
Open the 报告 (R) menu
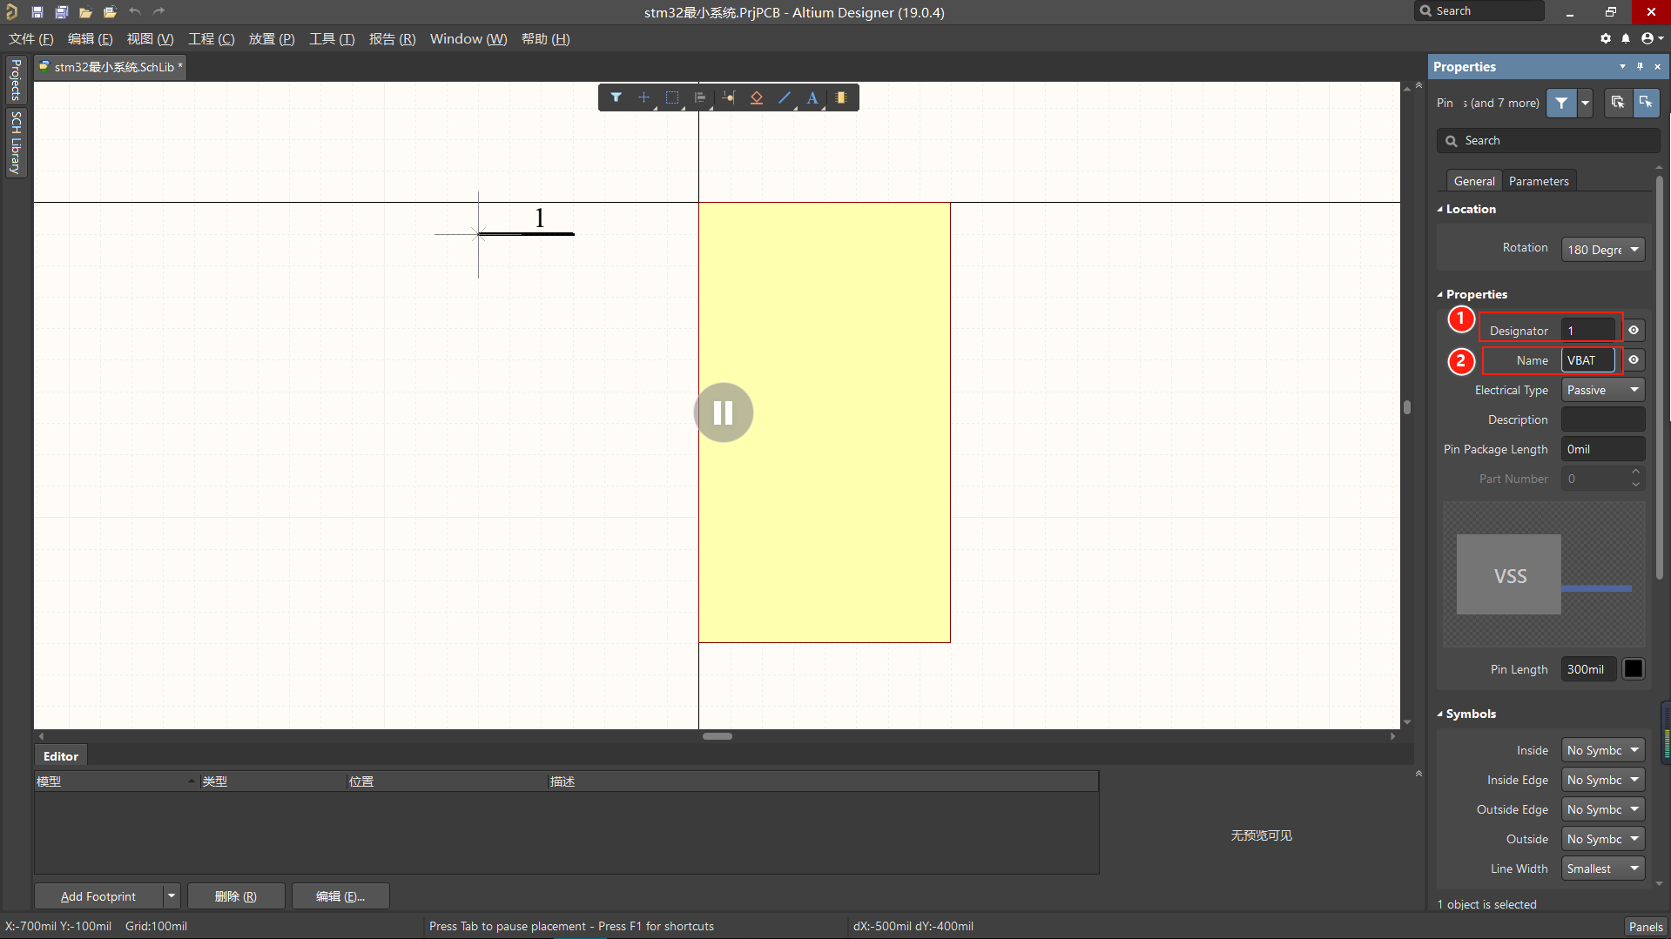coord(392,39)
